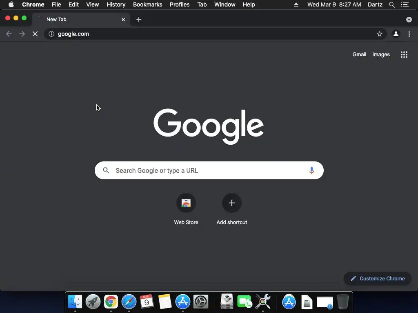This screenshot has height=313, width=418.
Task: Click the Dartz user name in the menu bar
Action: 375,4
